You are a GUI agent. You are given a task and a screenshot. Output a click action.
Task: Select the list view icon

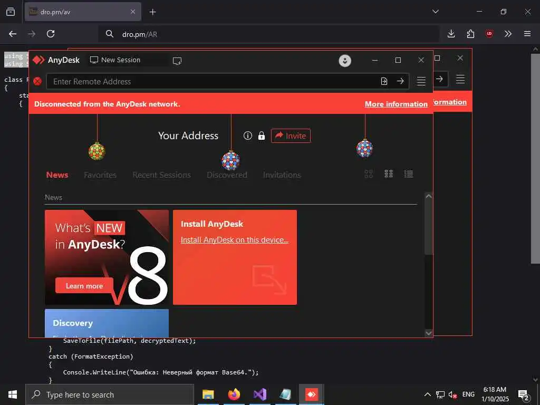(409, 174)
